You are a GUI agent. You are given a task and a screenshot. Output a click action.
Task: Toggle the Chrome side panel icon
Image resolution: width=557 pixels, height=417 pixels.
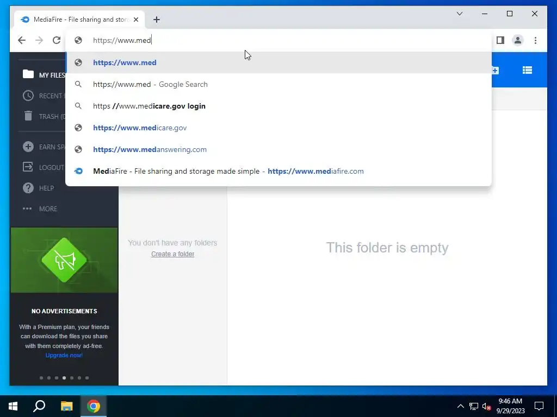pyautogui.click(x=500, y=40)
